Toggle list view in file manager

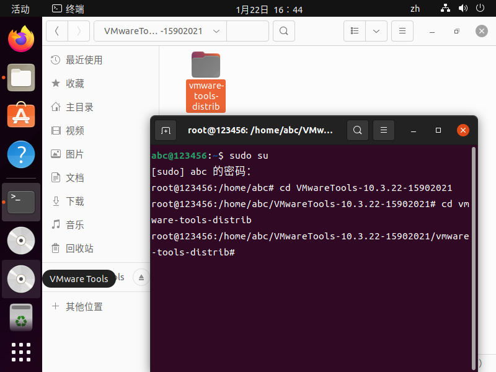355,31
